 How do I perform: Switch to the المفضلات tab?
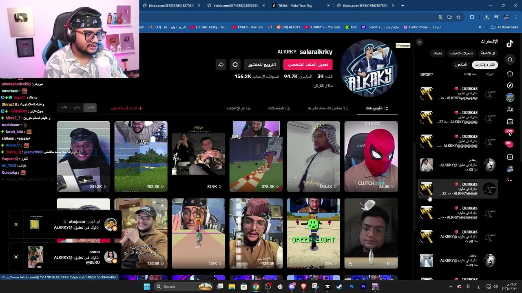tap(279, 108)
